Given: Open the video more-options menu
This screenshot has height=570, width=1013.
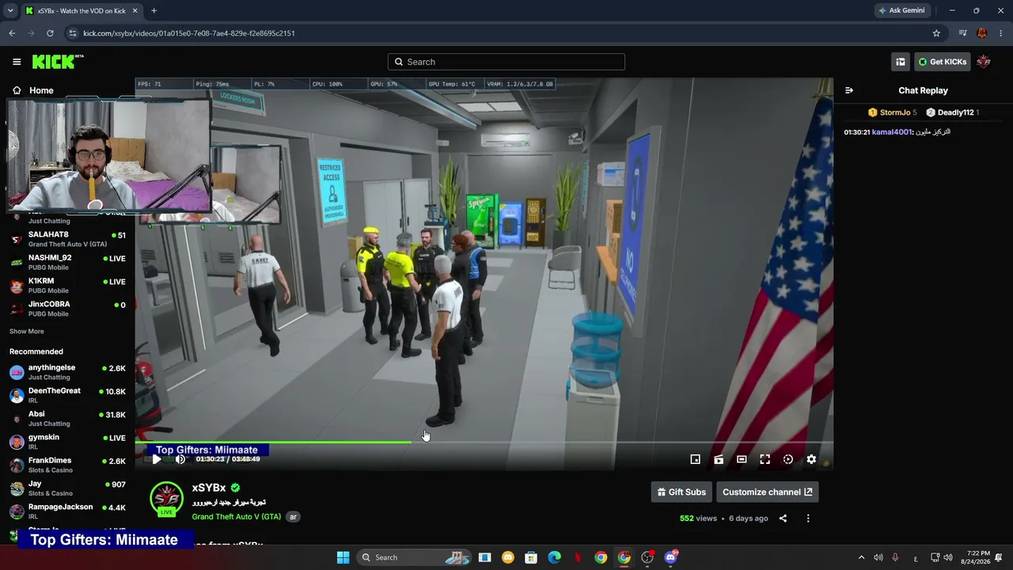Looking at the screenshot, I should 808,519.
